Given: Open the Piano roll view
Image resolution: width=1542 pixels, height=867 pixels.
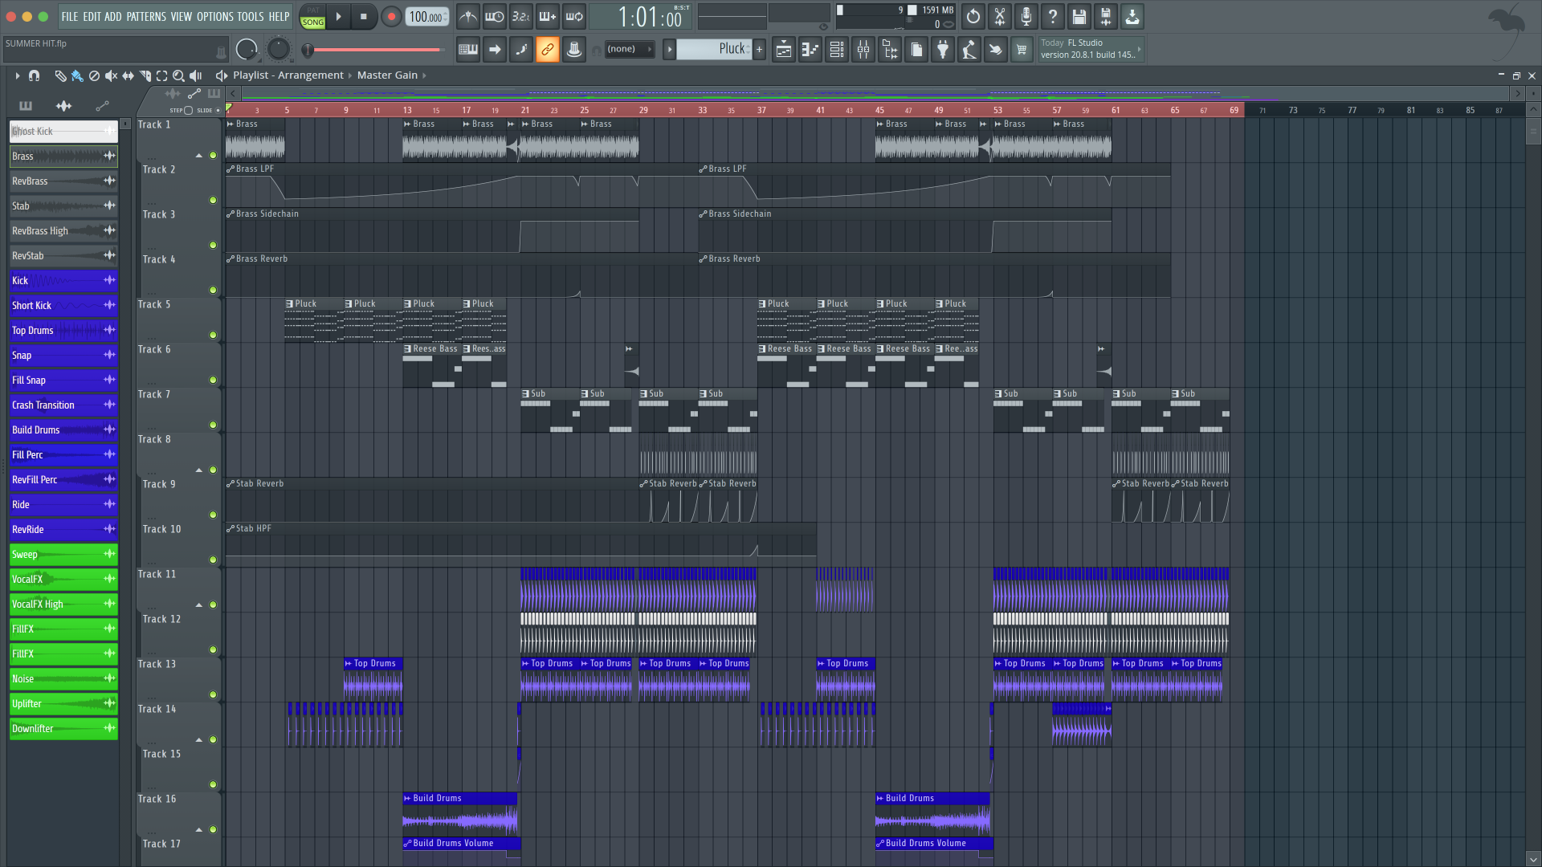Looking at the screenshot, I should click(x=810, y=50).
